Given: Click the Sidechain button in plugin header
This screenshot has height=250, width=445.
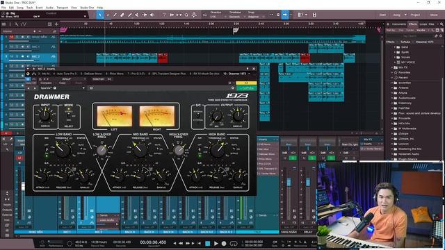Looking at the screenshot, I should [x=98, y=79].
